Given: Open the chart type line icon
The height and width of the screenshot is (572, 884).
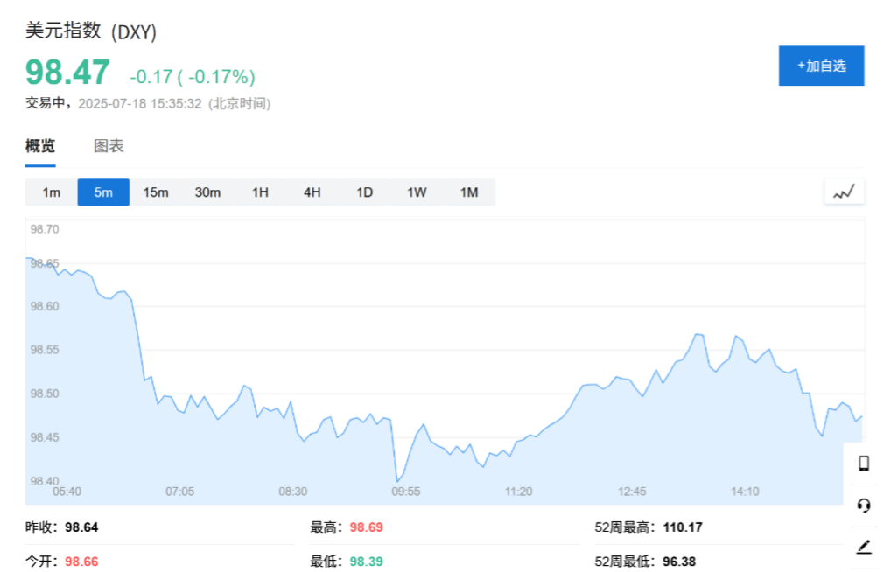Looking at the screenshot, I should point(844,192).
